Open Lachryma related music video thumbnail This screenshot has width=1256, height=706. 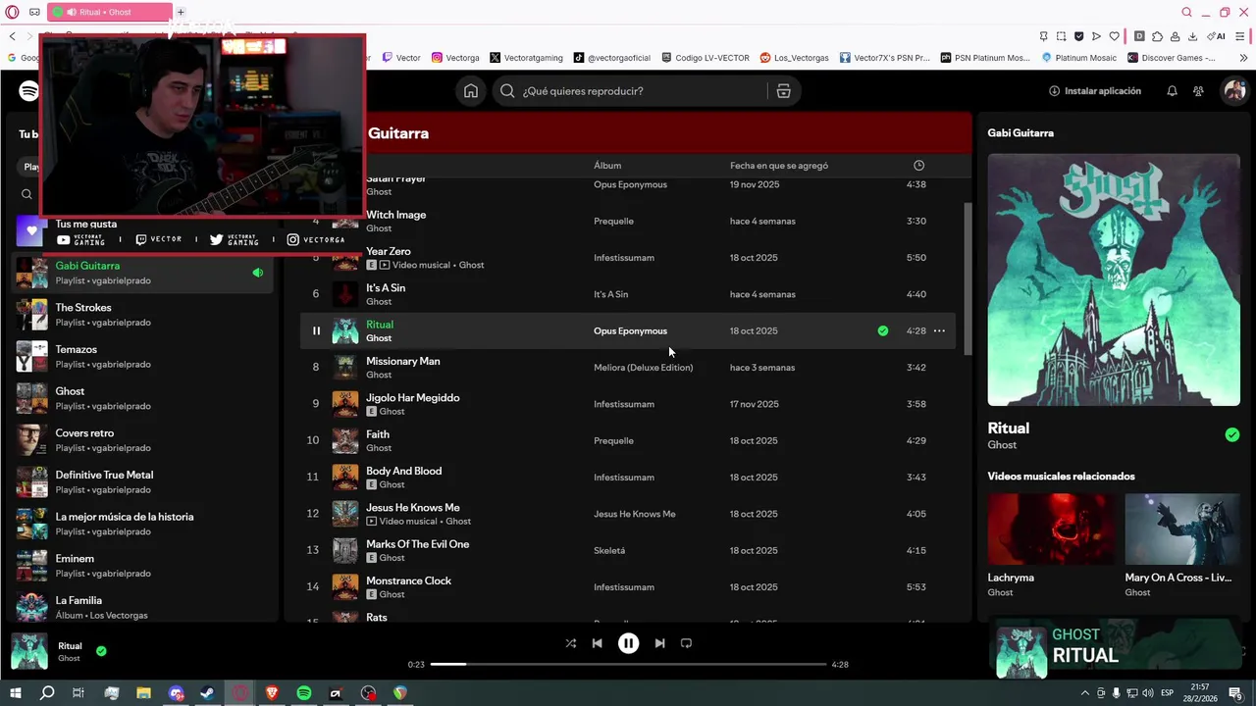click(1051, 529)
